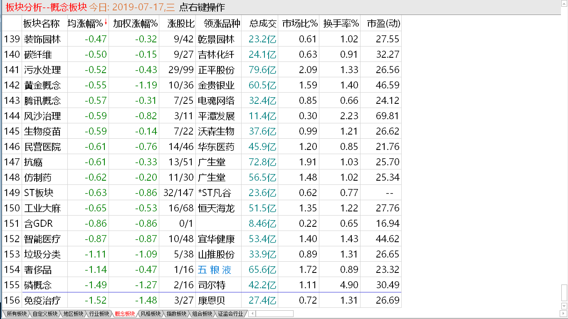Click leading stock 吉林化纤
Image resolution: width=568 pixels, height=319 pixels.
216,54
